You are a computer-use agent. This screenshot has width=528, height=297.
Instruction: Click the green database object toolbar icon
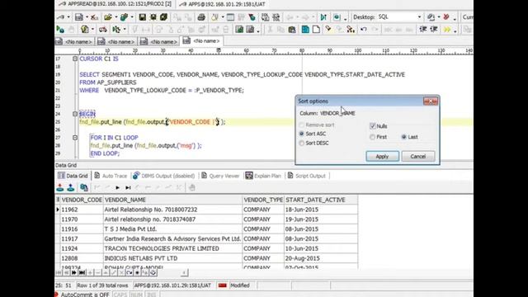click(x=124, y=17)
